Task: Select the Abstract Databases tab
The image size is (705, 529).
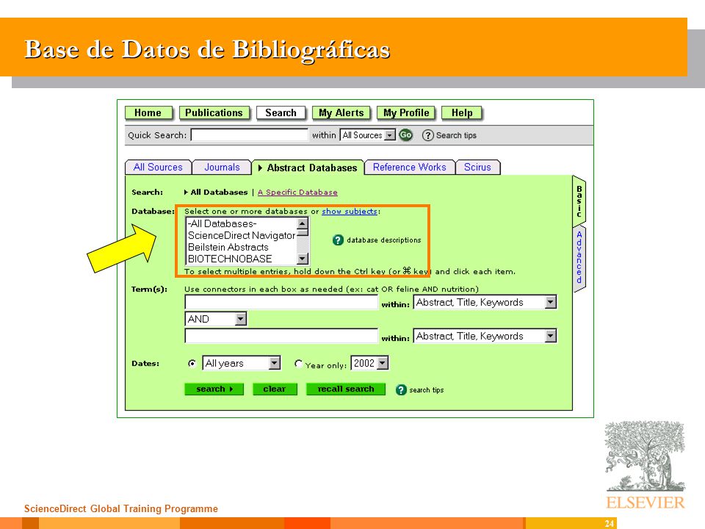Action: click(308, 168)
